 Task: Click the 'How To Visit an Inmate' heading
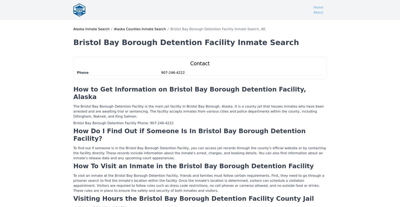coord(193,166)
